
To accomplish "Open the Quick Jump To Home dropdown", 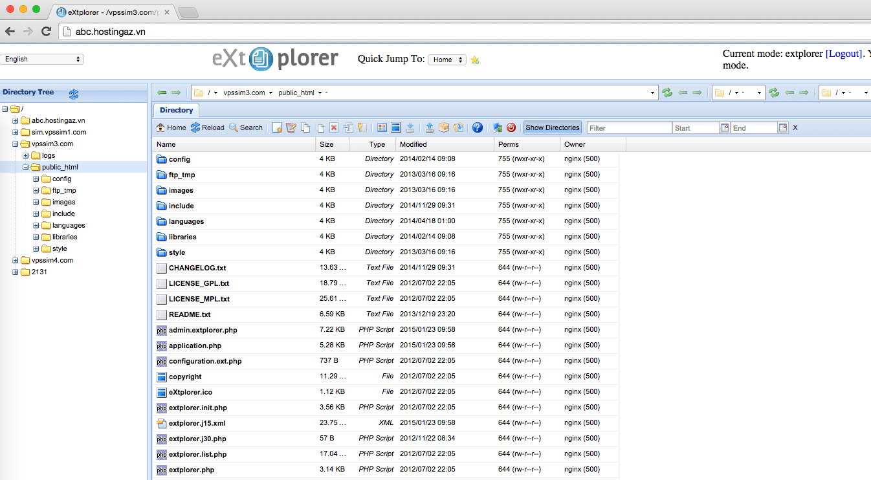I will click(447, 60).
